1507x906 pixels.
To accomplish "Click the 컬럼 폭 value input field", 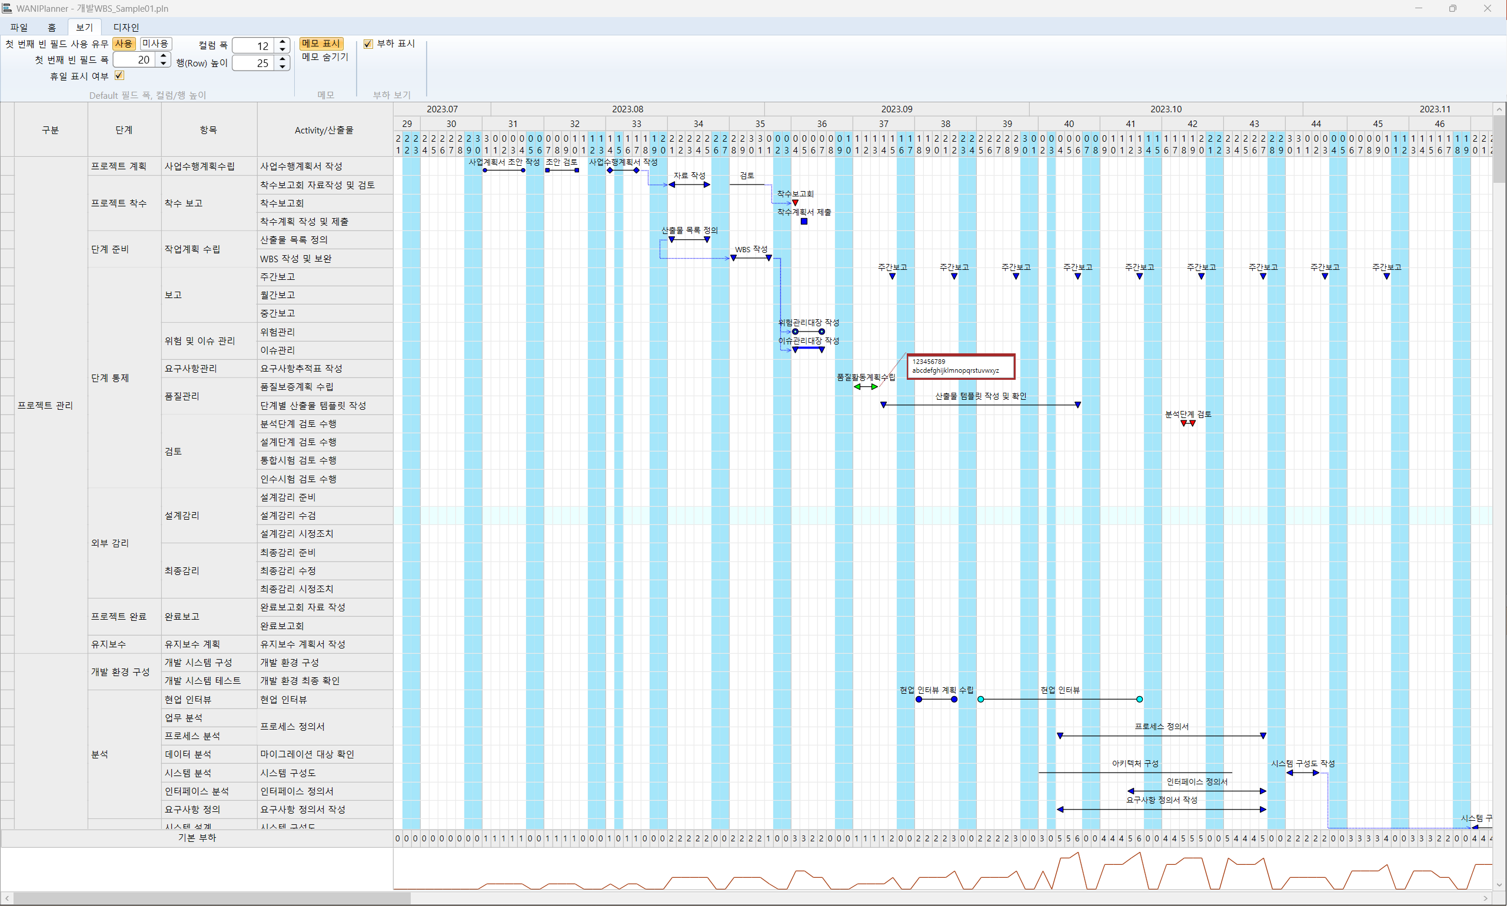I will [254, 46].
